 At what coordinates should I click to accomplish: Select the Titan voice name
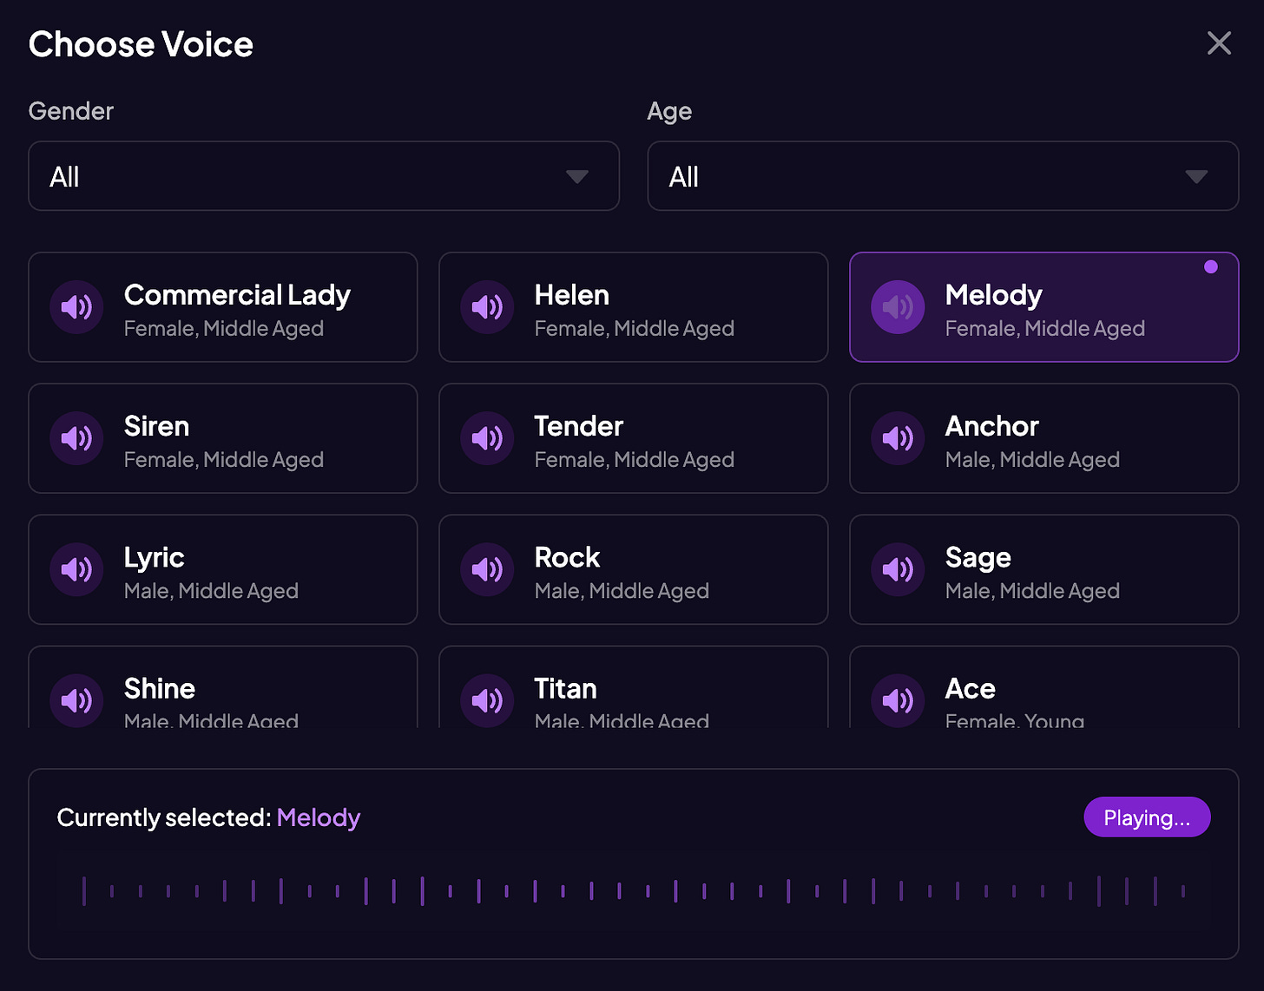click(x=565, y=688)
